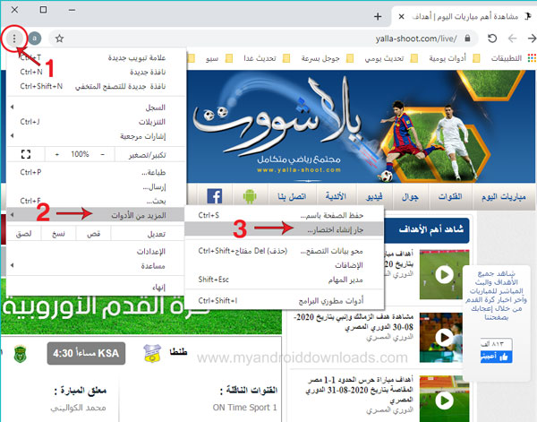
Task: Select نافذة جديدة menu item
Action: [x=97, y=72]
